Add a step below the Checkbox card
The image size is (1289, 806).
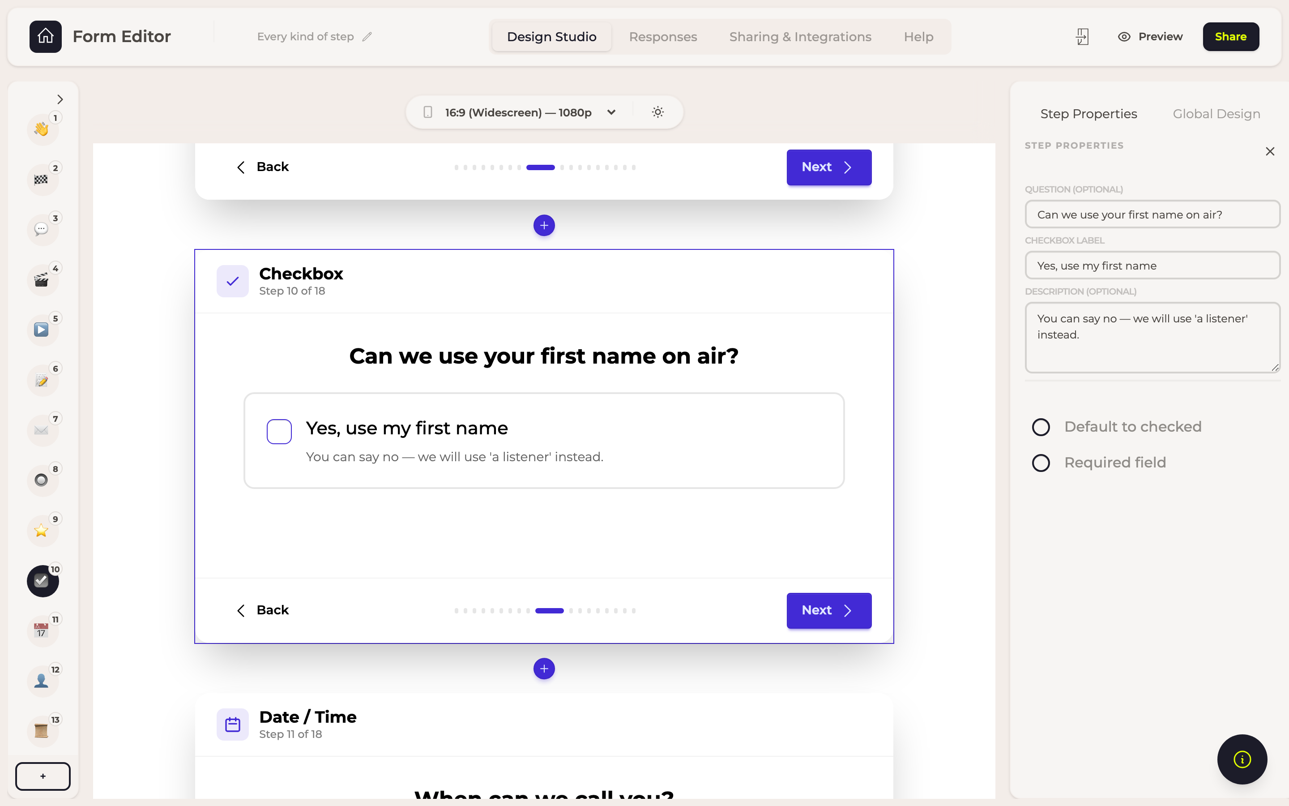[x=544, y=669]
